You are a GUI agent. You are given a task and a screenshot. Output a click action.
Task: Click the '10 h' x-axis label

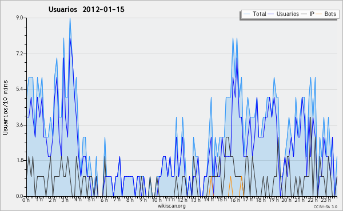click(157, 200)
